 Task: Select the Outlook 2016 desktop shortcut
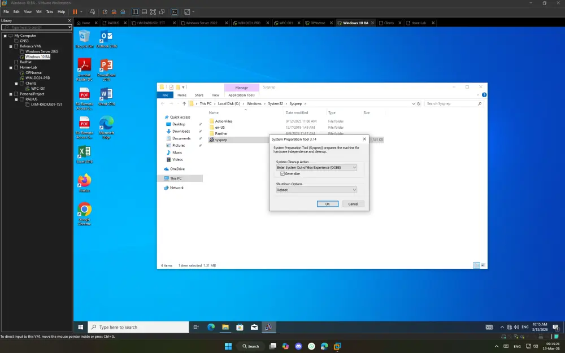coord(107,39)
